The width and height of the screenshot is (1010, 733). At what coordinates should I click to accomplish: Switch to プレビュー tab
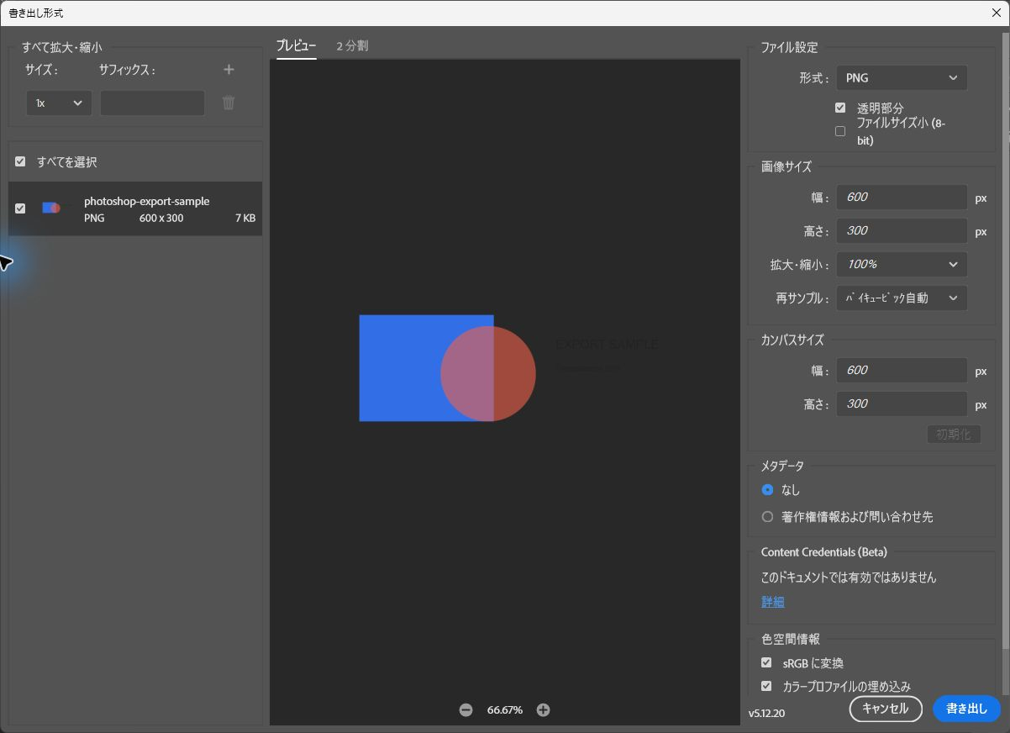[296, 46]
